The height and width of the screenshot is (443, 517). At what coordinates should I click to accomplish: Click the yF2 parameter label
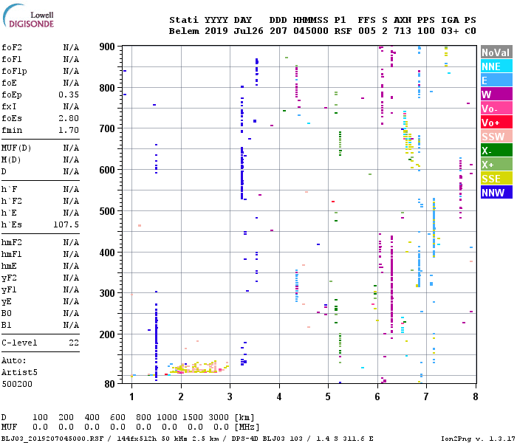[x=9, y=278]
